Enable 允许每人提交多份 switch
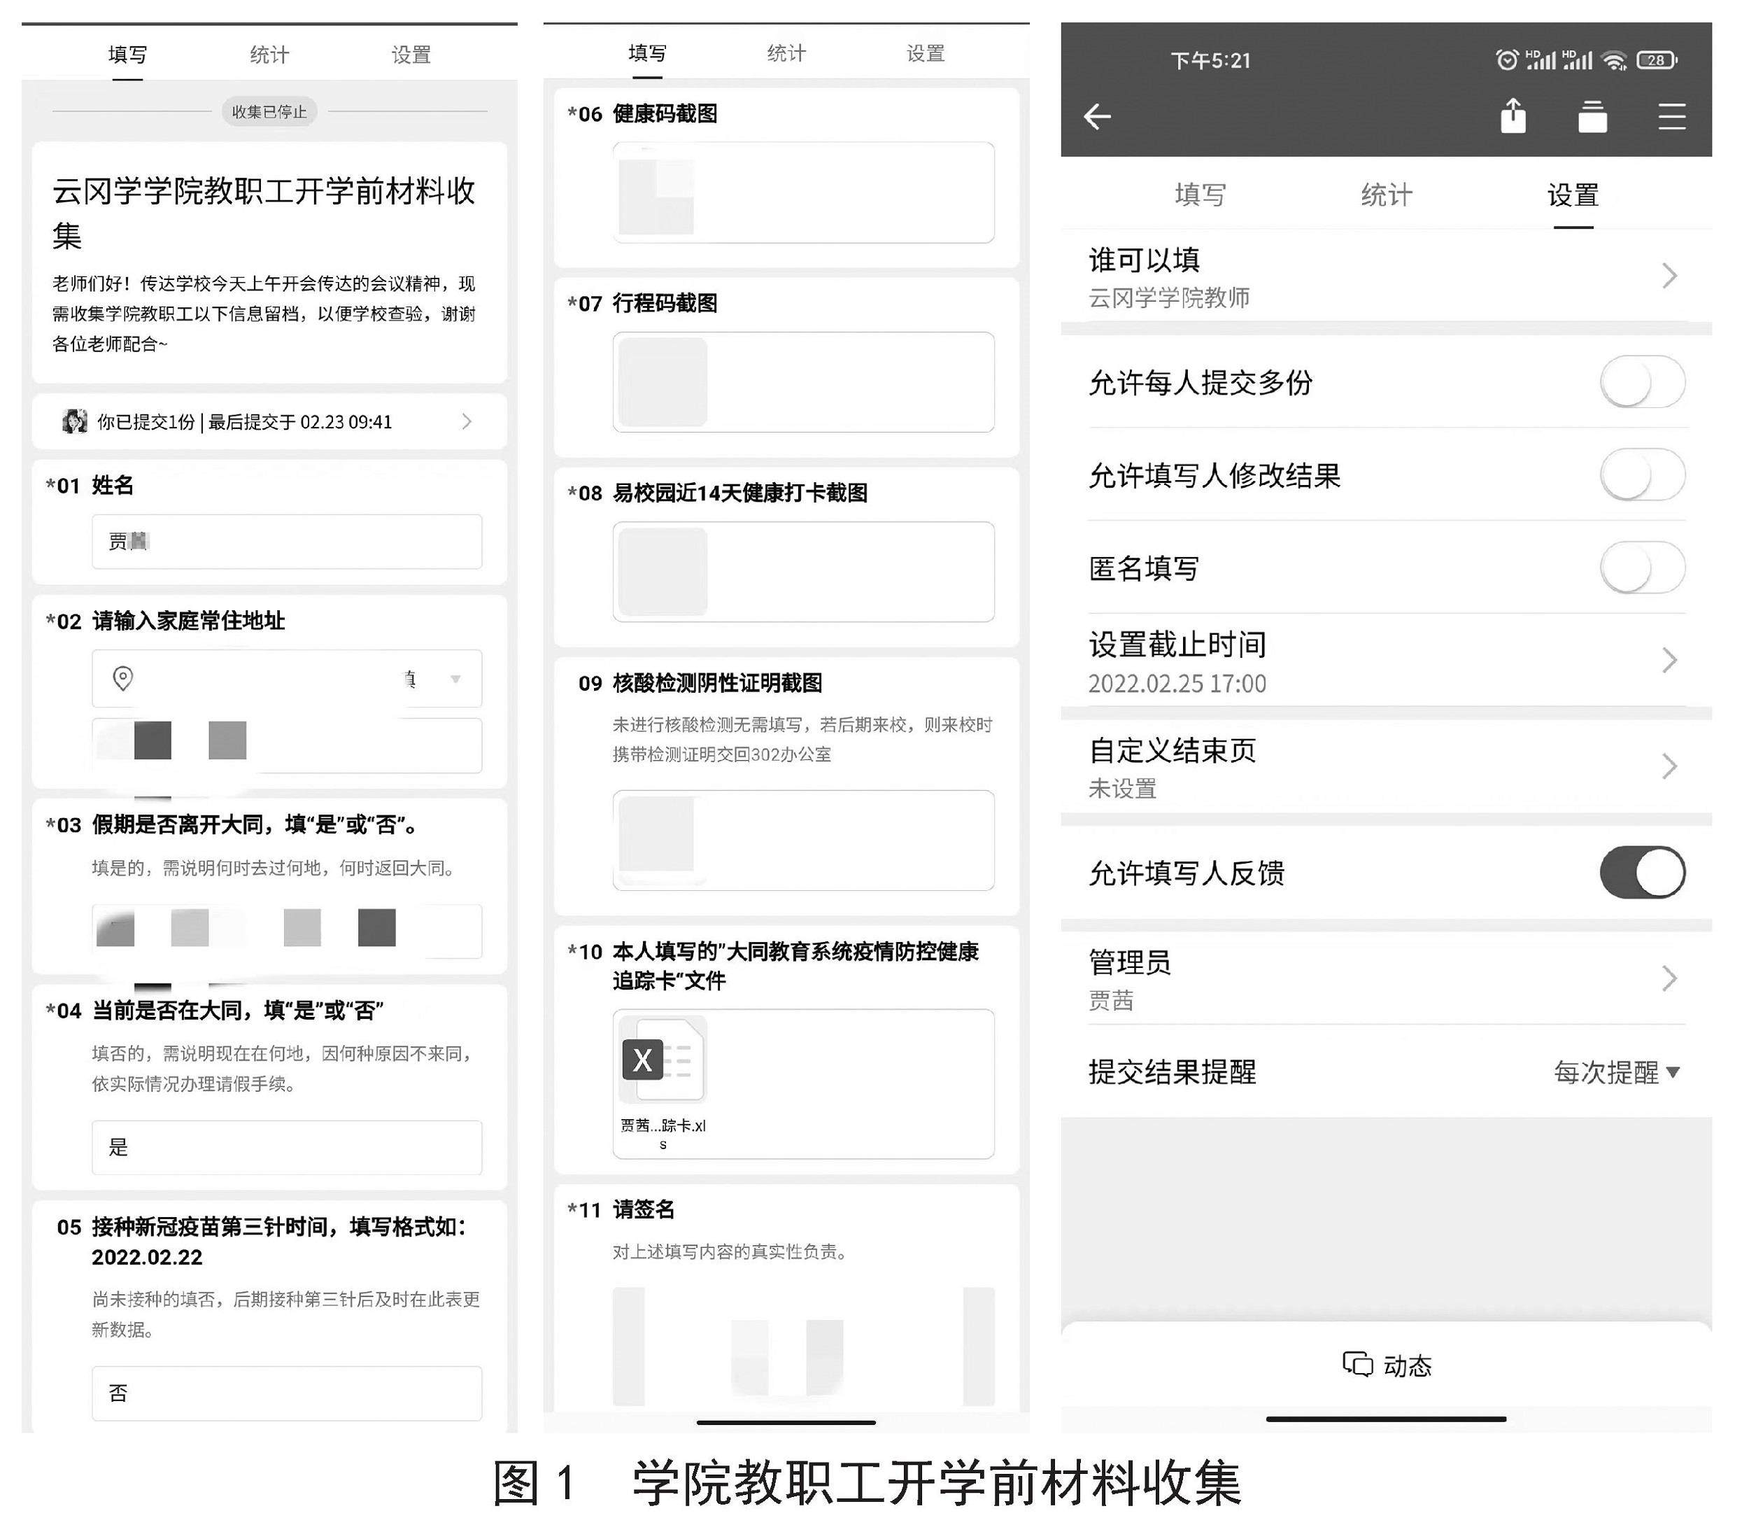The width and height of the screenshot is (1749, 1525). 1642,382
